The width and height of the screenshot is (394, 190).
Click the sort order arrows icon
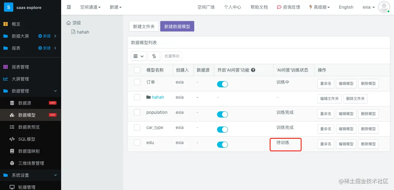pos(154,56)
